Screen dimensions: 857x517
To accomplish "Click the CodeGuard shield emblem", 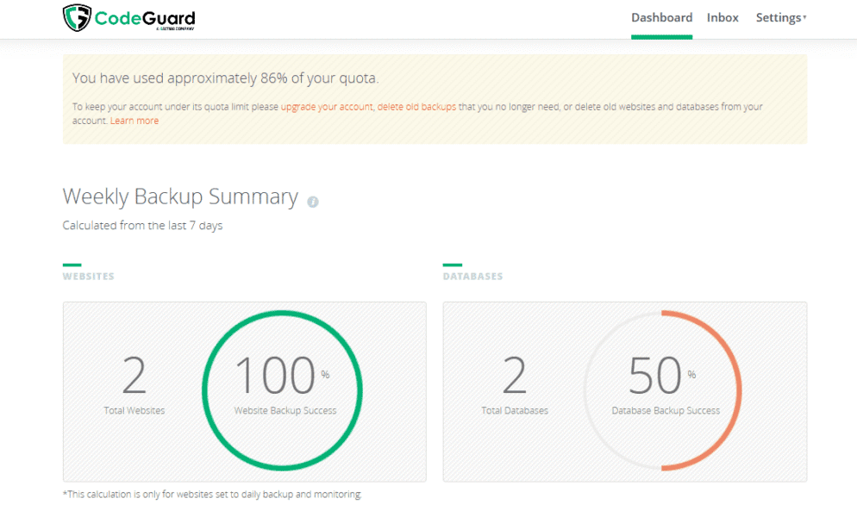I will tap(78, 17).
